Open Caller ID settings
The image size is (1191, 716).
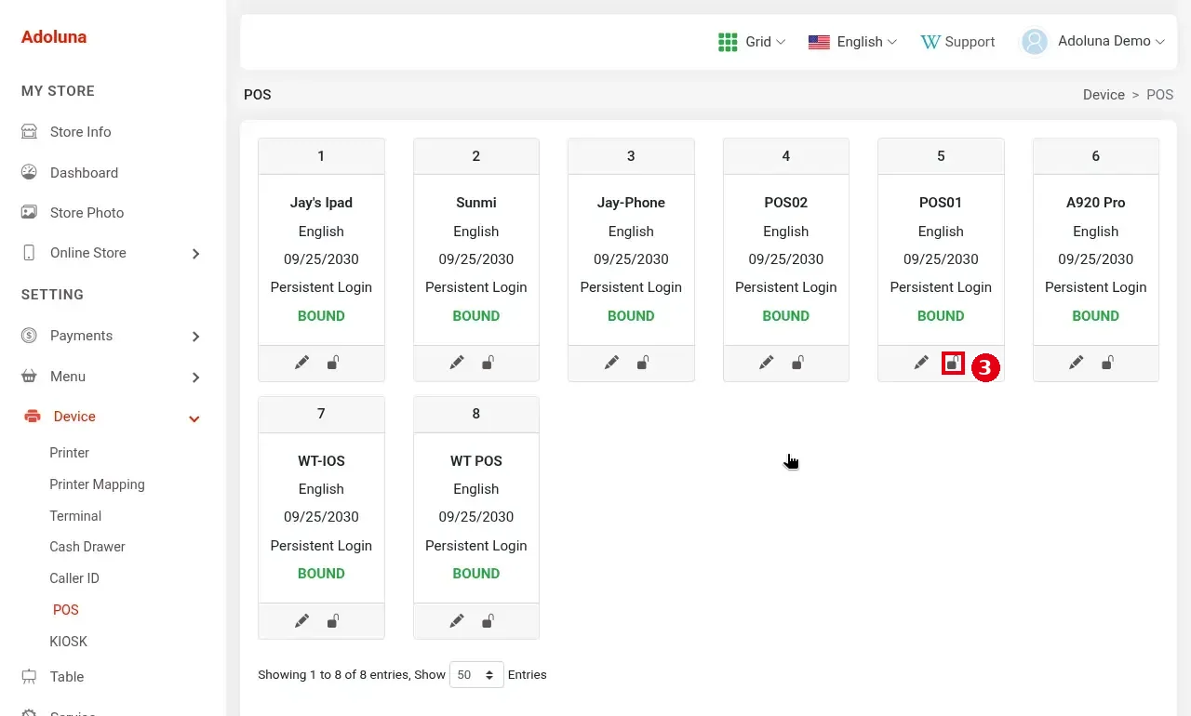[x=74, y=578]
